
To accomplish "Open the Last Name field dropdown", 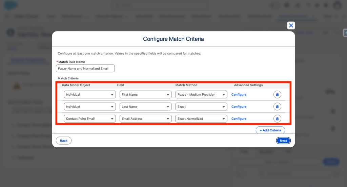I will [145, 107].
